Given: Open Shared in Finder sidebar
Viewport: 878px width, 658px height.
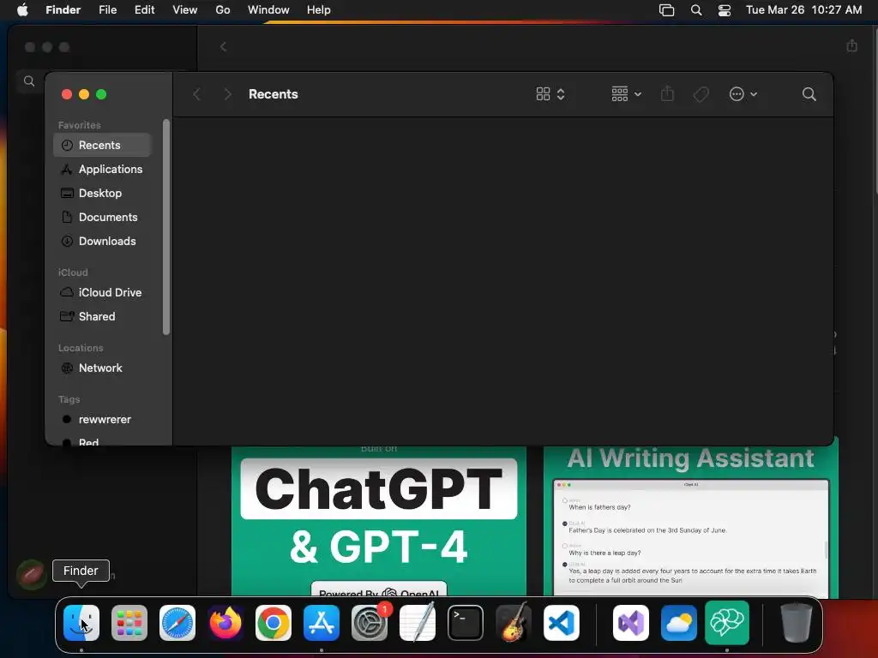Looking at the screenshot, I should (x=103, y=316).
